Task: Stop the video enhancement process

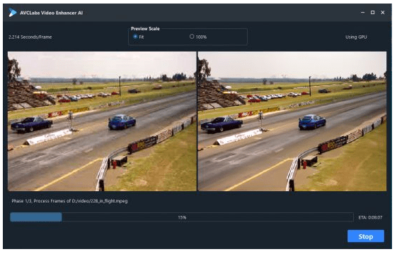Action: coord(366,236)
